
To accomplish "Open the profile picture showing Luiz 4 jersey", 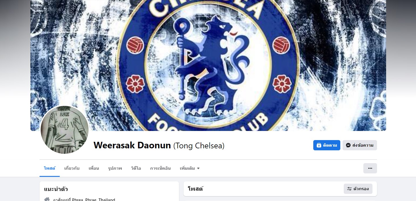I will point(65,130).
